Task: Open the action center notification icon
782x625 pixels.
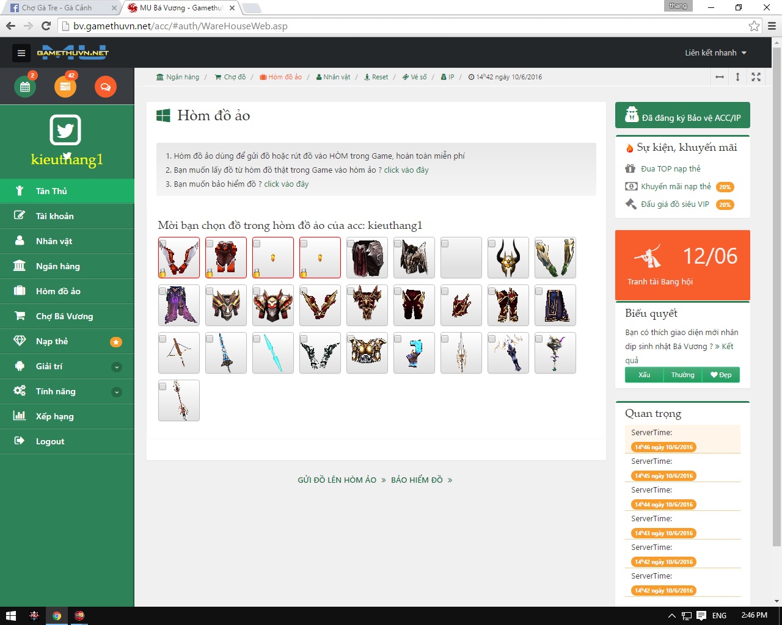Action: 701,616
